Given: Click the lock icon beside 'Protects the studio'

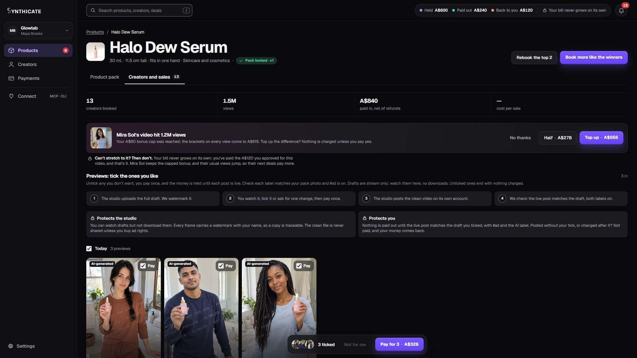Looking at the screenshot, I should click(93, 218).
